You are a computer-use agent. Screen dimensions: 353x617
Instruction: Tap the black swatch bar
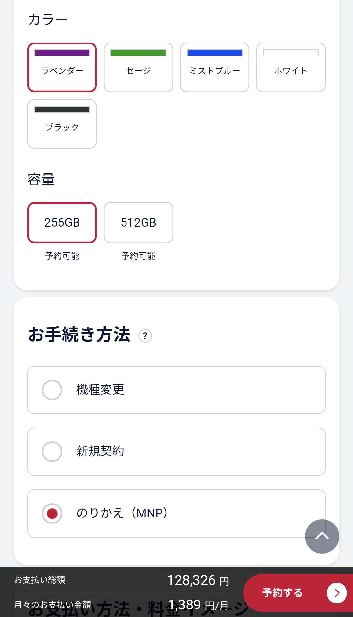click(x=62, y=110)
